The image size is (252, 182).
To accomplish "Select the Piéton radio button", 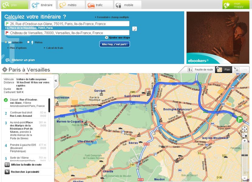I will [28, 42].
